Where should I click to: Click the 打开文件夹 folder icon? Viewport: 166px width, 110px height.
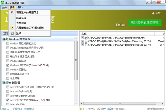click(81, 109)
